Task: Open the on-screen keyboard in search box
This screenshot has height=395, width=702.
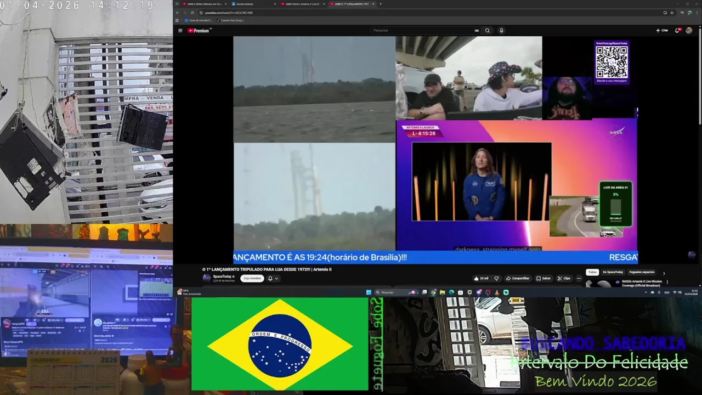Action: coord(477,31)
